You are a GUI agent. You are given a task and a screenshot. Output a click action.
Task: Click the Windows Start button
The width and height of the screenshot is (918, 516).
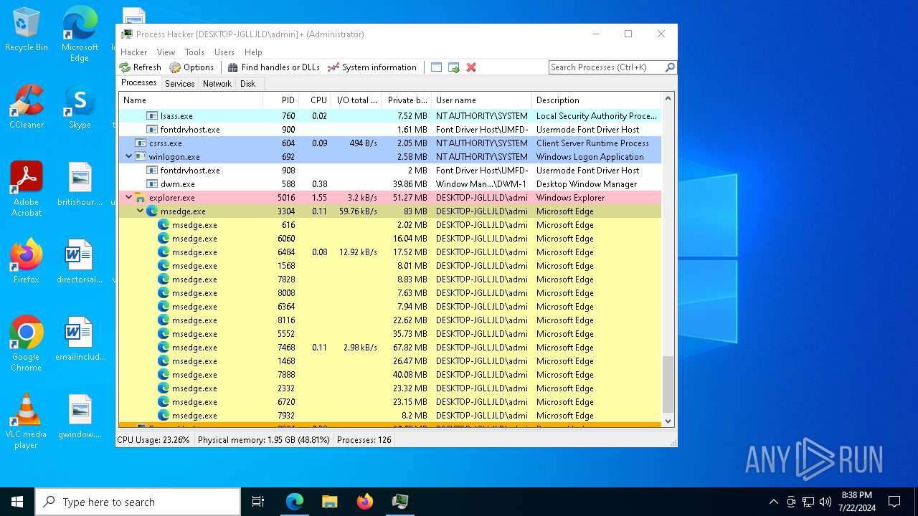[x=17, y=502]
